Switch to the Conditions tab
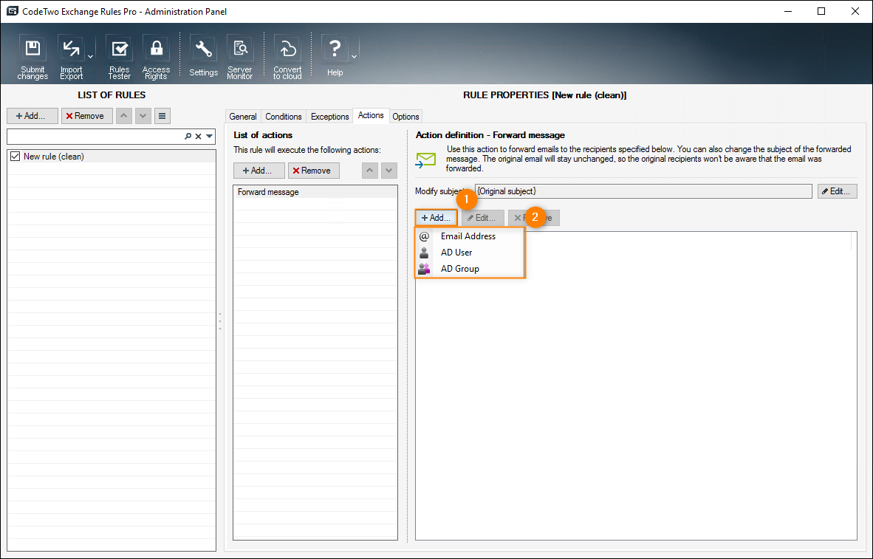 click(284, 117)
